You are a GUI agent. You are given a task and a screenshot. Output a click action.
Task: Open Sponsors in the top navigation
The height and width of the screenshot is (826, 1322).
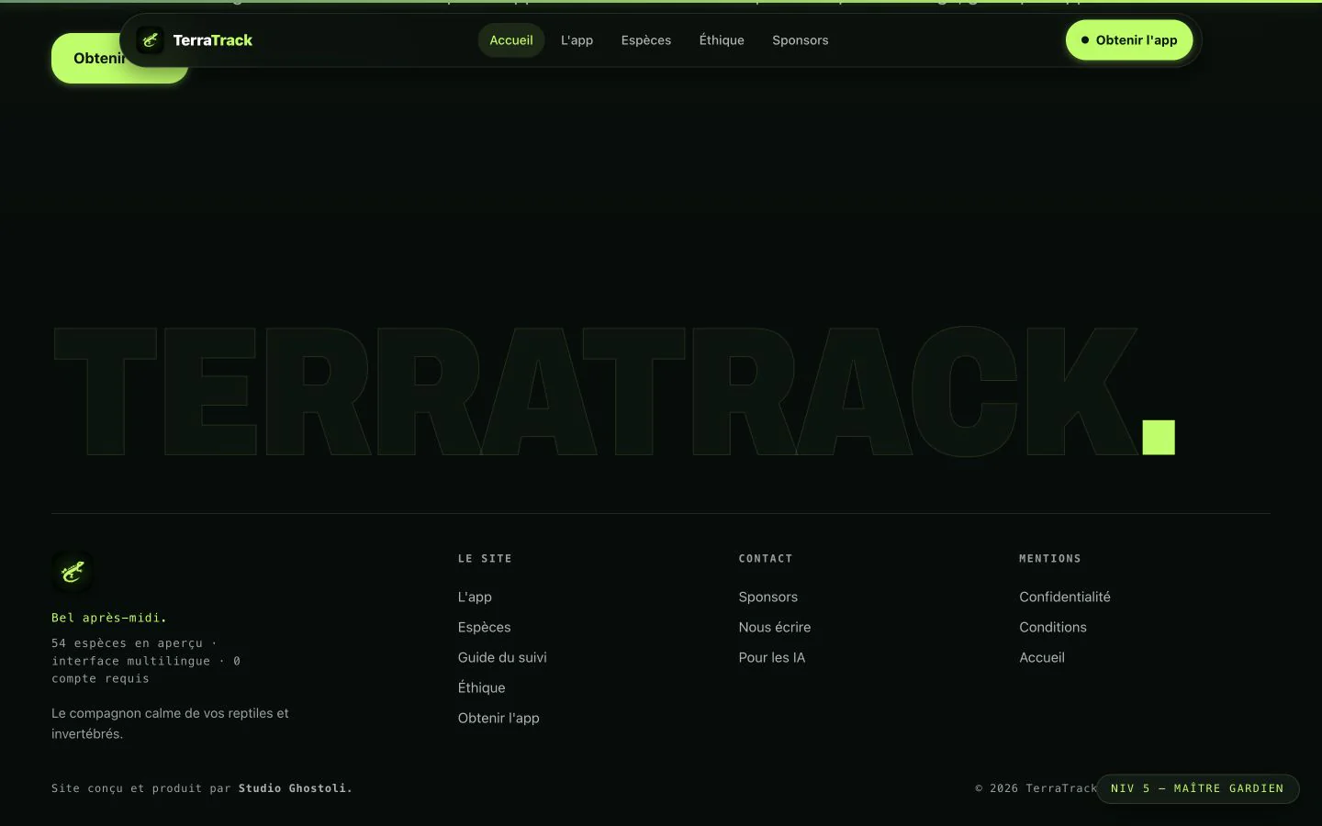pos(801,40)
